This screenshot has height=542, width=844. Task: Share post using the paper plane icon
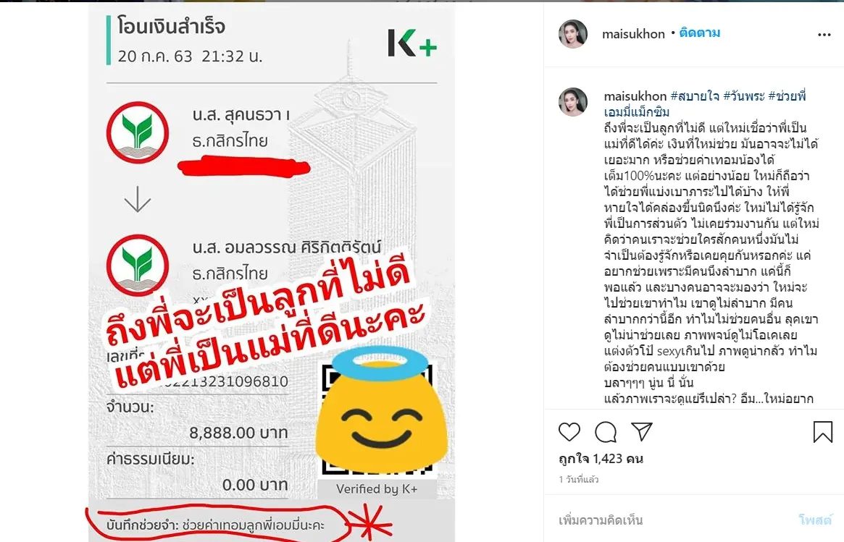click(x=642, y=431)
